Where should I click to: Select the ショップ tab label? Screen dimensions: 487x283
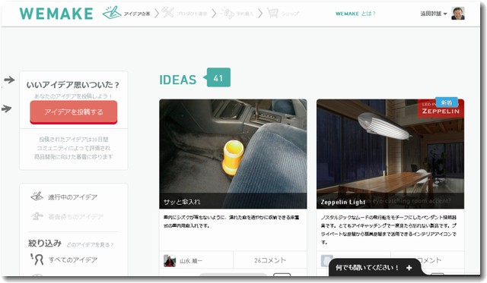[290, 14]
